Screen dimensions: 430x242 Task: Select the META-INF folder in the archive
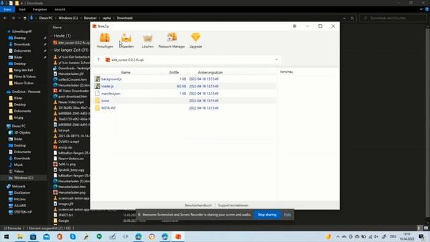[x=108, y=108]
